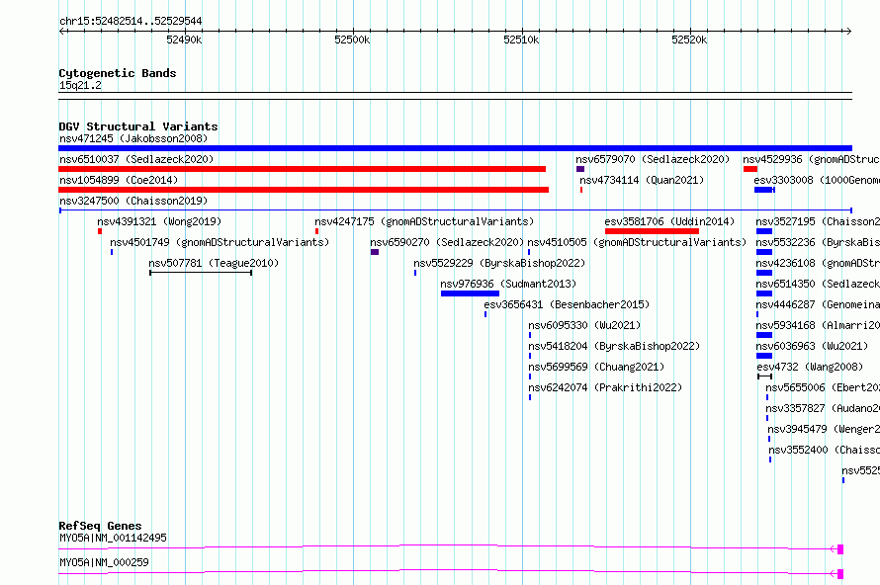Click nsv3552400 Chaisson label
Screen dimensions: 880x585
tap(825, 450)
